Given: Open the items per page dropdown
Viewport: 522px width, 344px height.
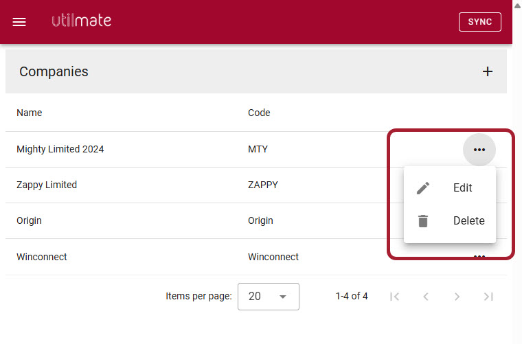Looking at the screenshot, I should [269, 297].
